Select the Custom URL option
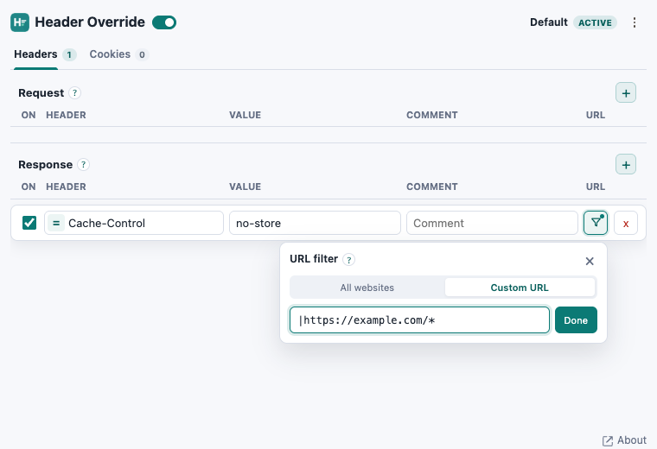The height and width of the screenshot is (449, 657). pos(520,288)
